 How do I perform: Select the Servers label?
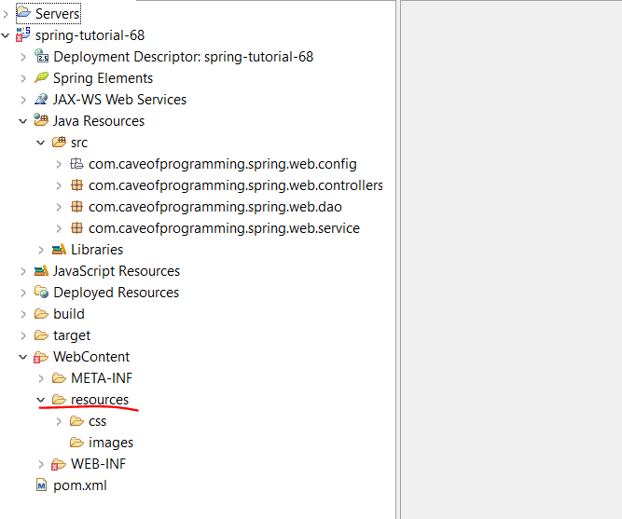(x=58, y=14)
